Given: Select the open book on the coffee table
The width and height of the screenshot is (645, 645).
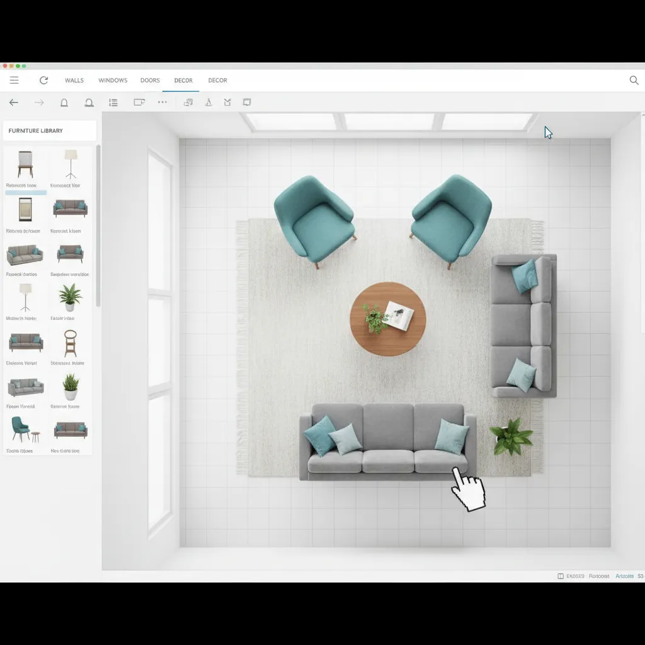Looking at the screenshot, I should tap(399, 316).
